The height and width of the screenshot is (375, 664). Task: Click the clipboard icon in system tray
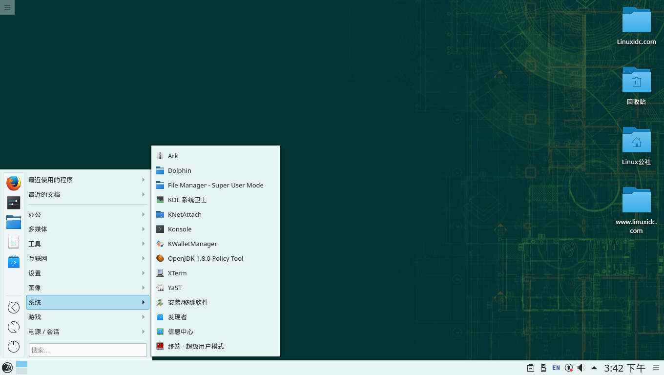[x=530, y=368]
